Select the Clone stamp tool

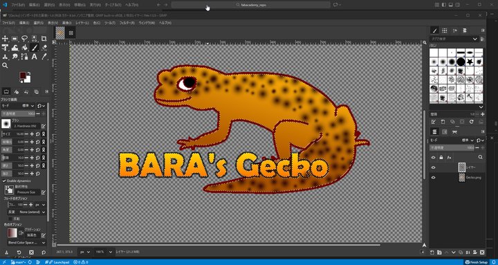point(5,57)
